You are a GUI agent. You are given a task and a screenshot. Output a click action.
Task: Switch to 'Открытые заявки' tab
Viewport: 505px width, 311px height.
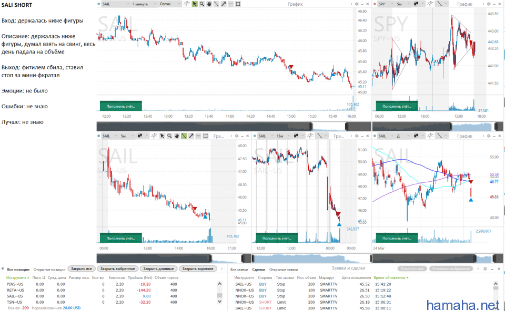(x=284, y=269)
